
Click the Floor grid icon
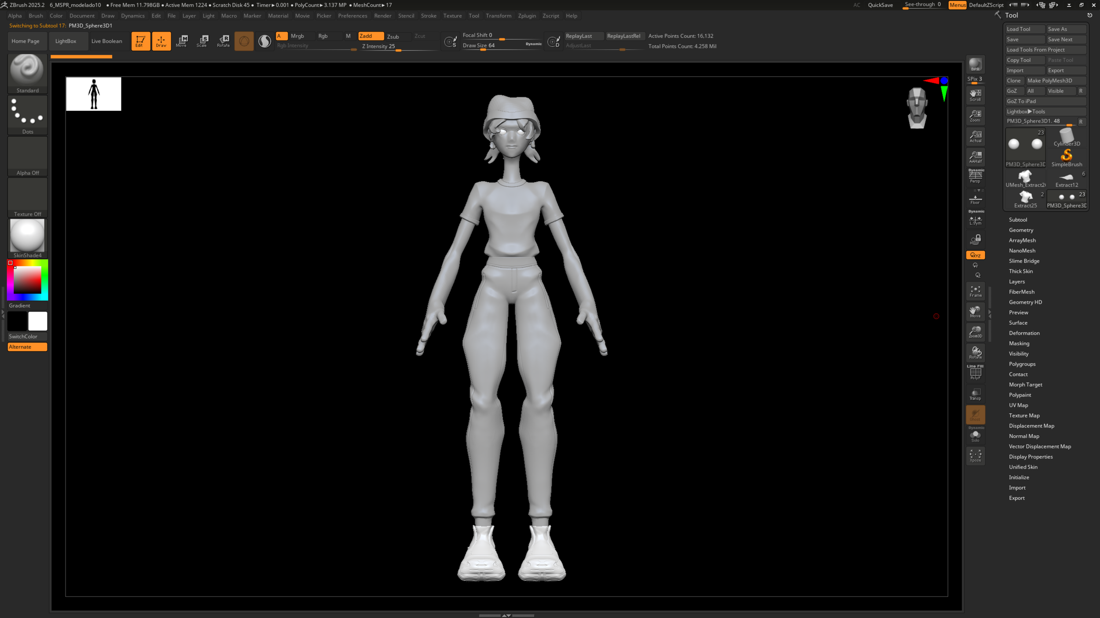coord(975,199)
